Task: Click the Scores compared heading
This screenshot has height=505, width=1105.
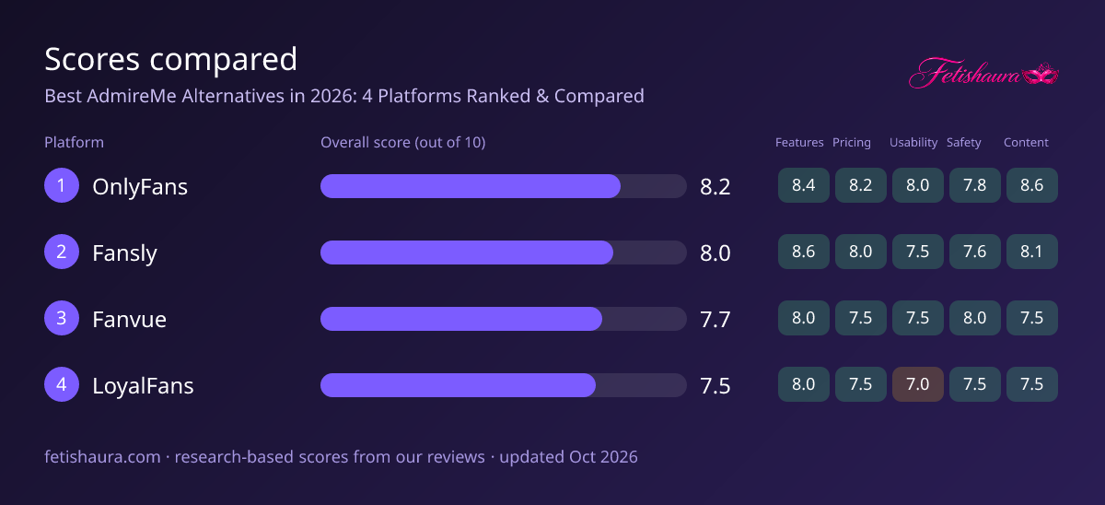Action: pyautogui.click(x=171, y=60)
